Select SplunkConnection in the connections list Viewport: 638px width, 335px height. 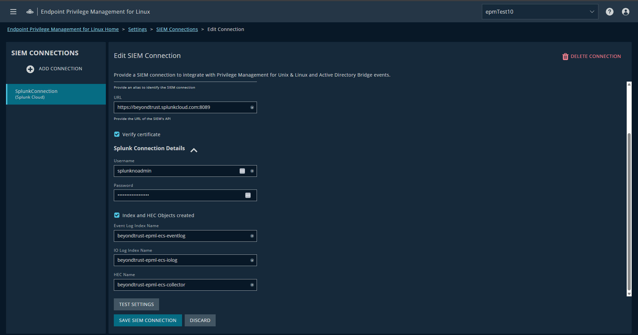(x=56, y=94)
